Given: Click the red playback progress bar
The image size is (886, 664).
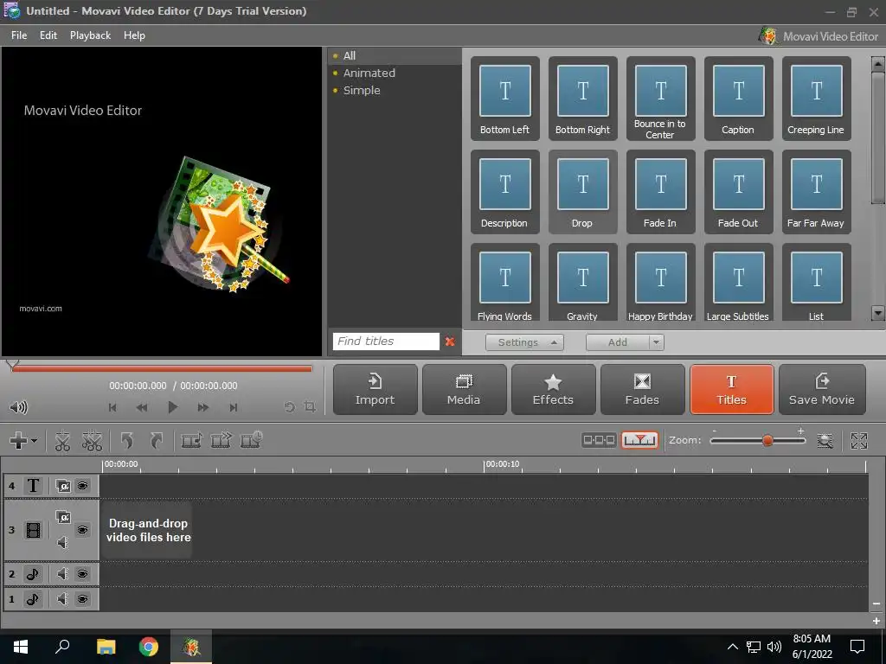Looking at the screenshot, I should coord(162,368).
